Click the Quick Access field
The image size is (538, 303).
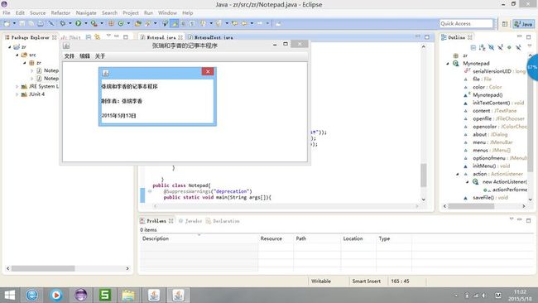point(466,23)
